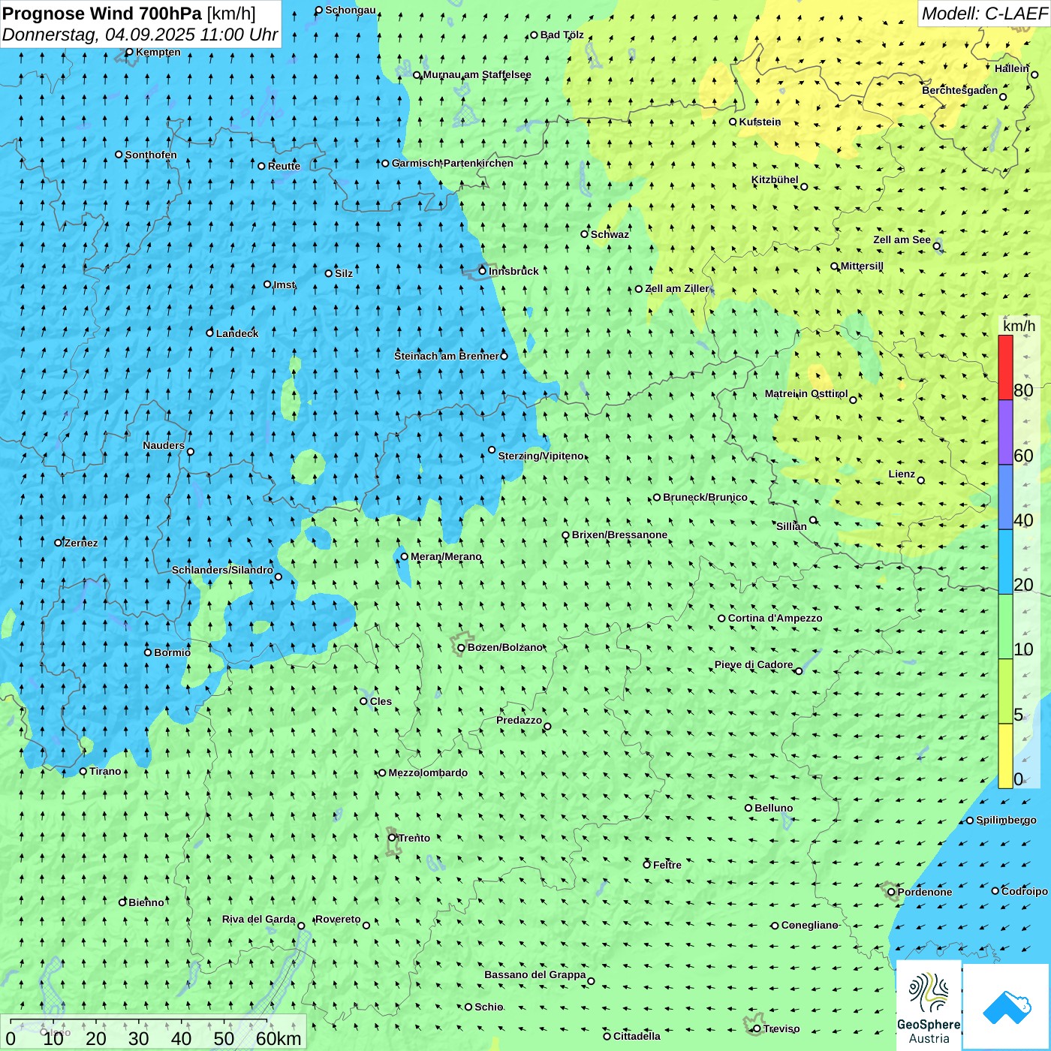Click the 'Codroipo' label
The height and width of the screenshot is (1051, 1051).
(1025, 891)
